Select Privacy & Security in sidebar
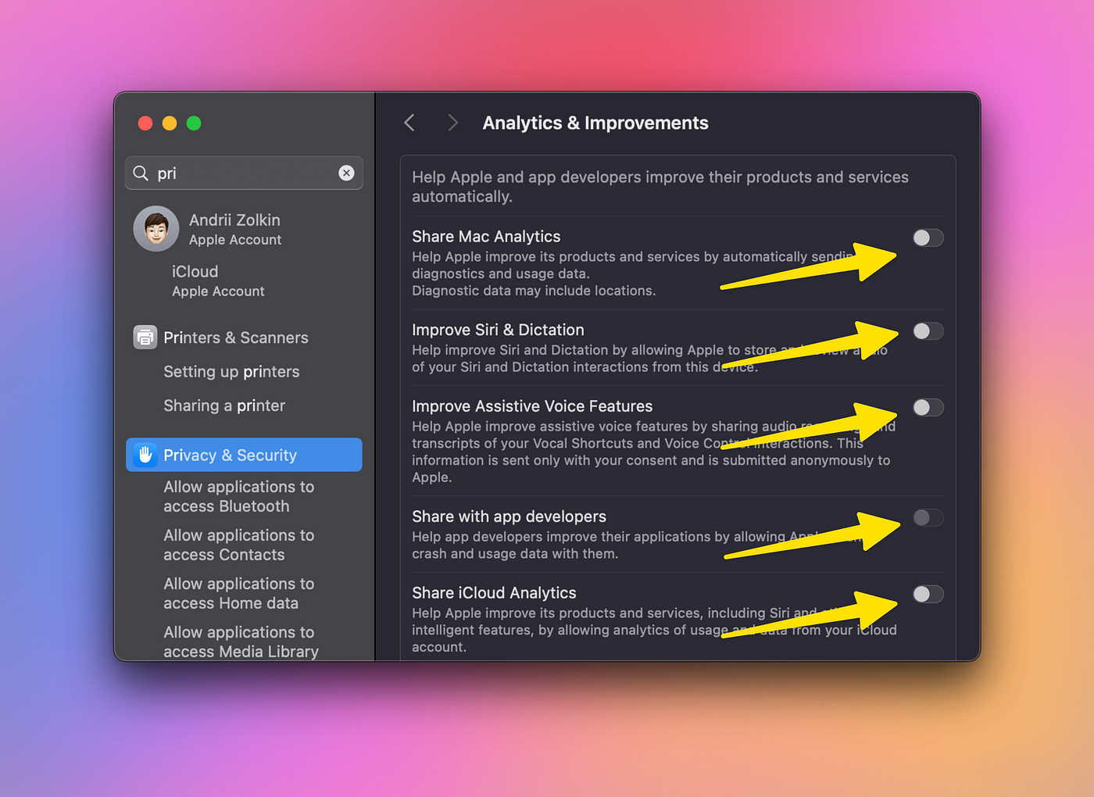 [x=244, y=455]
